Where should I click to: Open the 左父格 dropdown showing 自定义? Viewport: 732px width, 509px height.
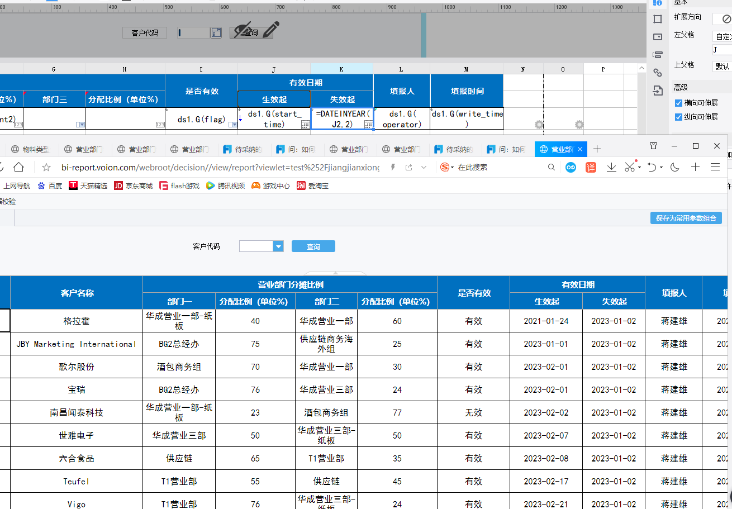[723, 36]
